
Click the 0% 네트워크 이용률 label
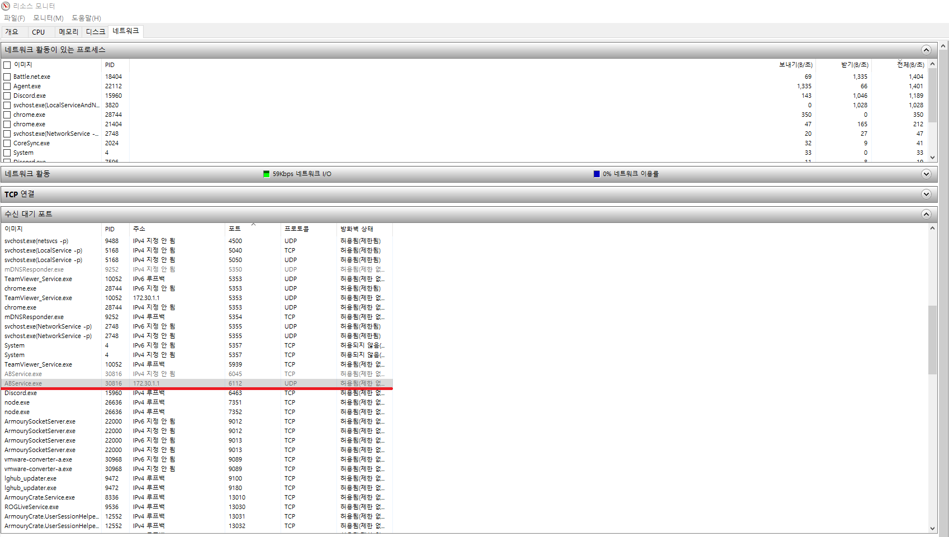click(x=630, y=174)
